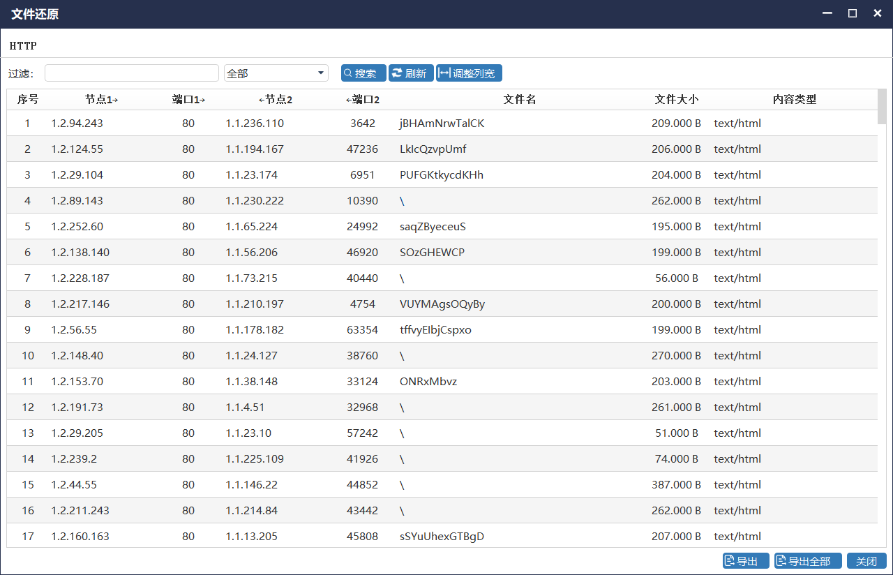Select file name tffvyElbjCspxo

coord(435,330)
